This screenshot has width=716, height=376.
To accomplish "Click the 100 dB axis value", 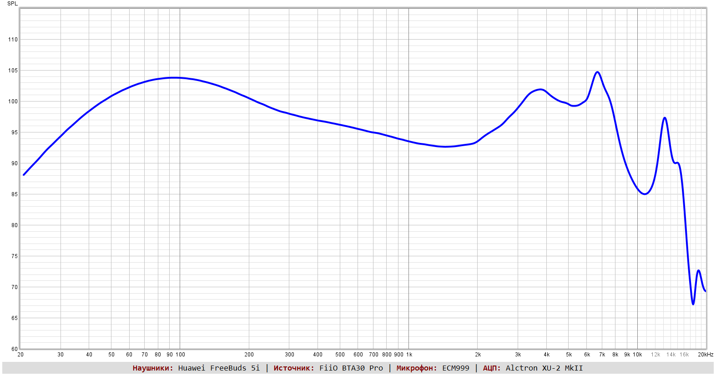I will click(13, 102).
